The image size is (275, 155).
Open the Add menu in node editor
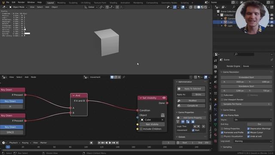click(x=27, y=77)
